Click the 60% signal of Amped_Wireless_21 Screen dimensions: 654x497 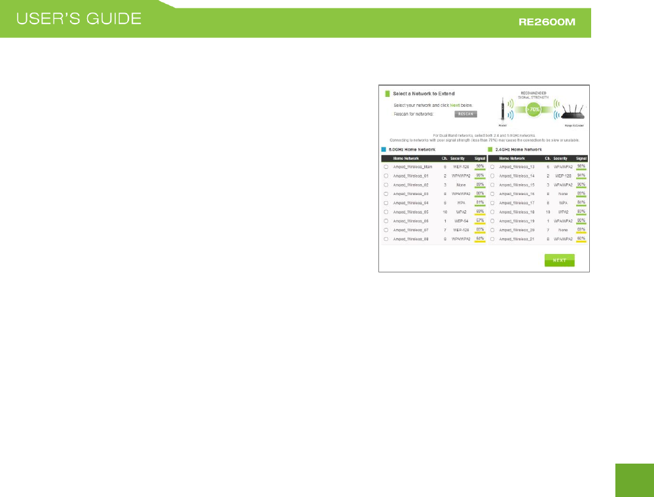click(x=581, y=239)
